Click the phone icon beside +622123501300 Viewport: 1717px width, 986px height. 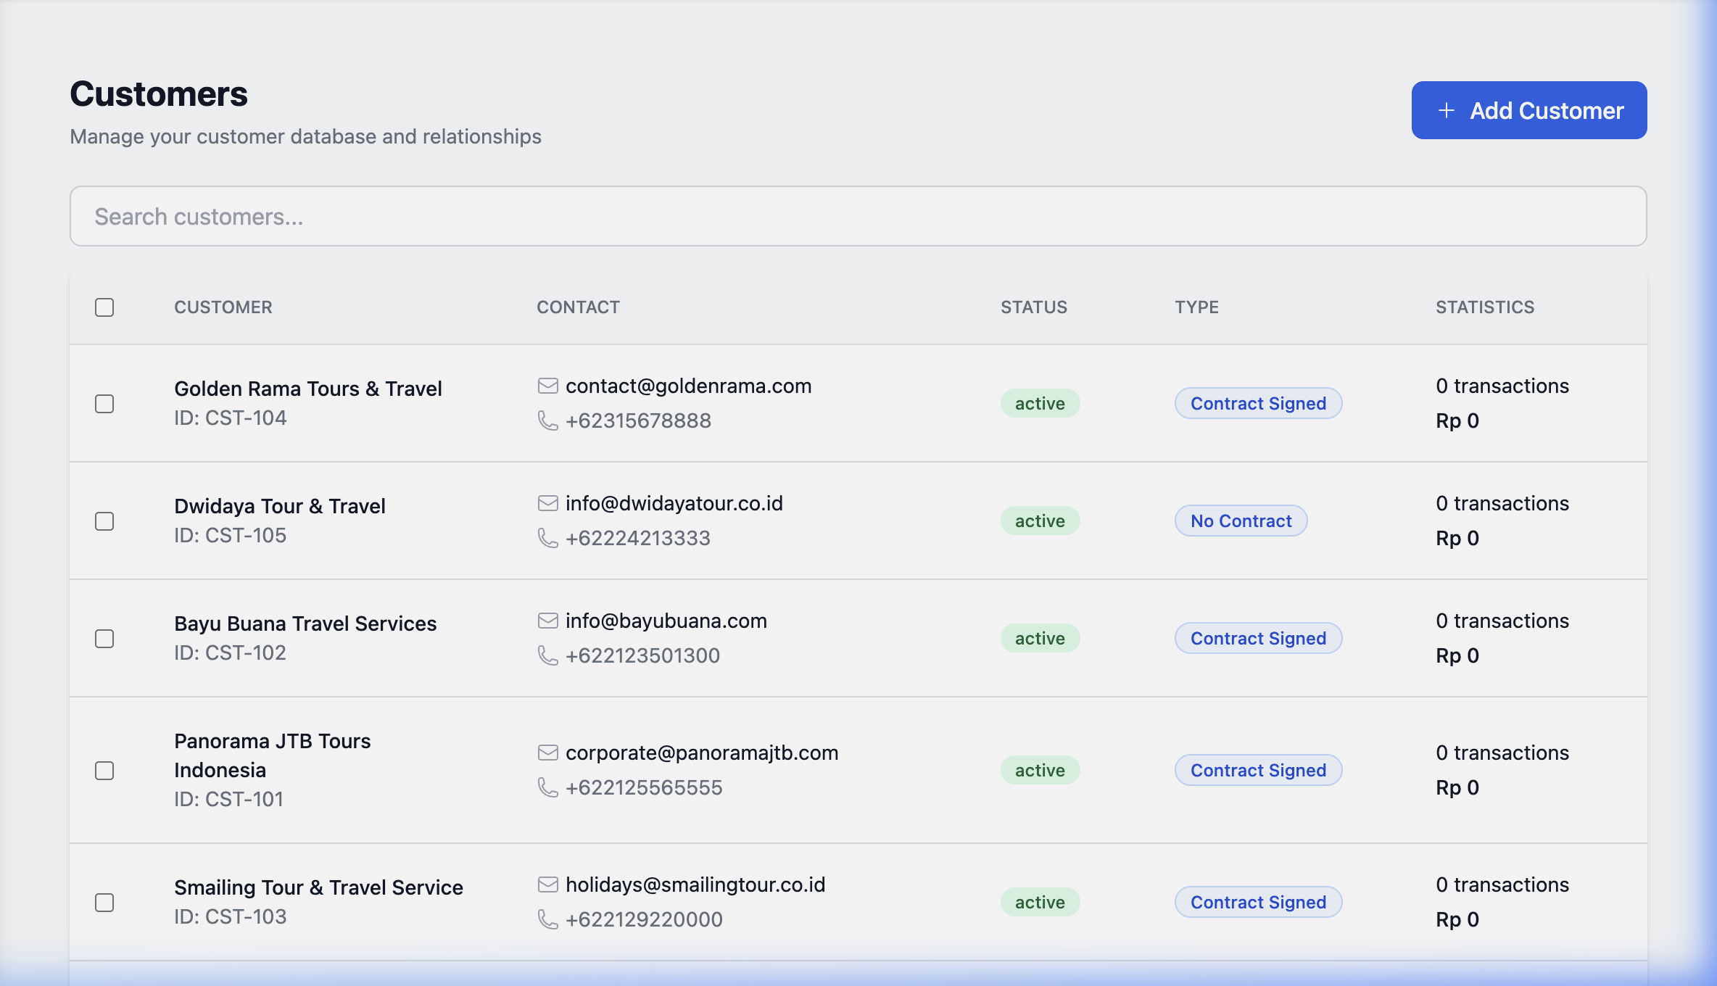(x=547, y=655)
